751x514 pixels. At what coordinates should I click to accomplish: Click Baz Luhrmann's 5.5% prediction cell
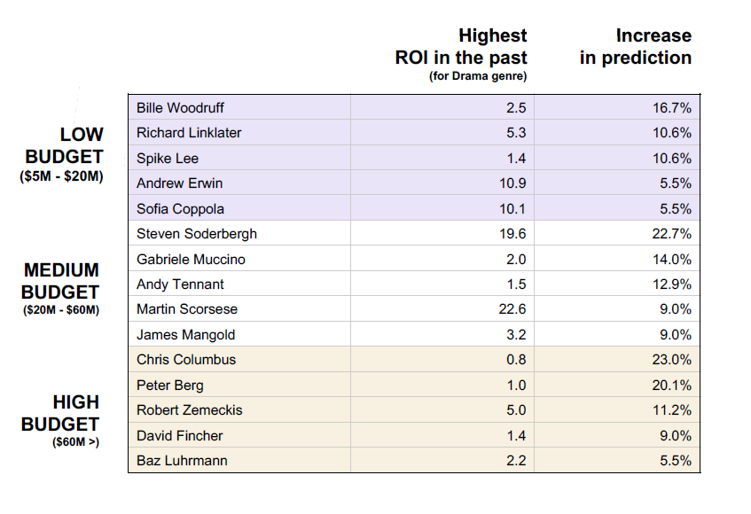pyautogui.click(x=677, y=461)
